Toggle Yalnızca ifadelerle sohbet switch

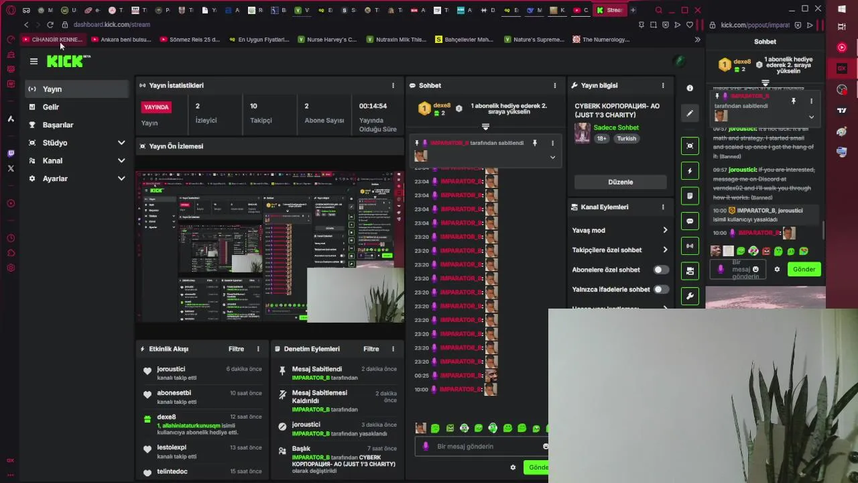661,289
